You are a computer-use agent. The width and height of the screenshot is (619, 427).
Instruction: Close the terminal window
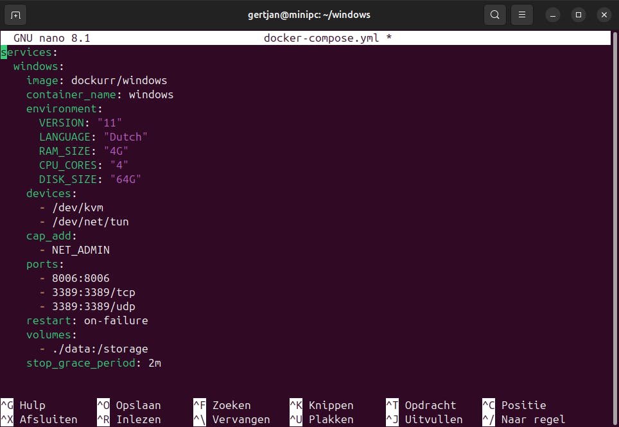click(604, 15)
